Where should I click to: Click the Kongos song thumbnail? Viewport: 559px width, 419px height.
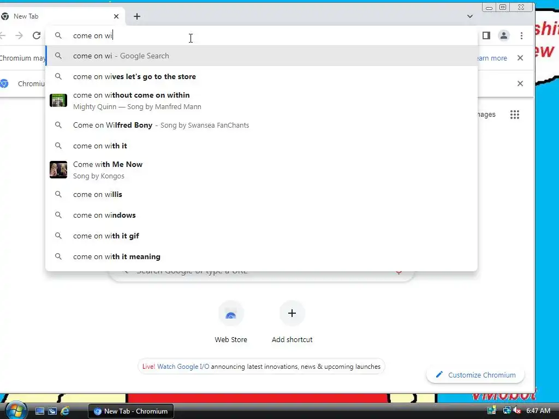pyautogui.click(x=58, y=170)
